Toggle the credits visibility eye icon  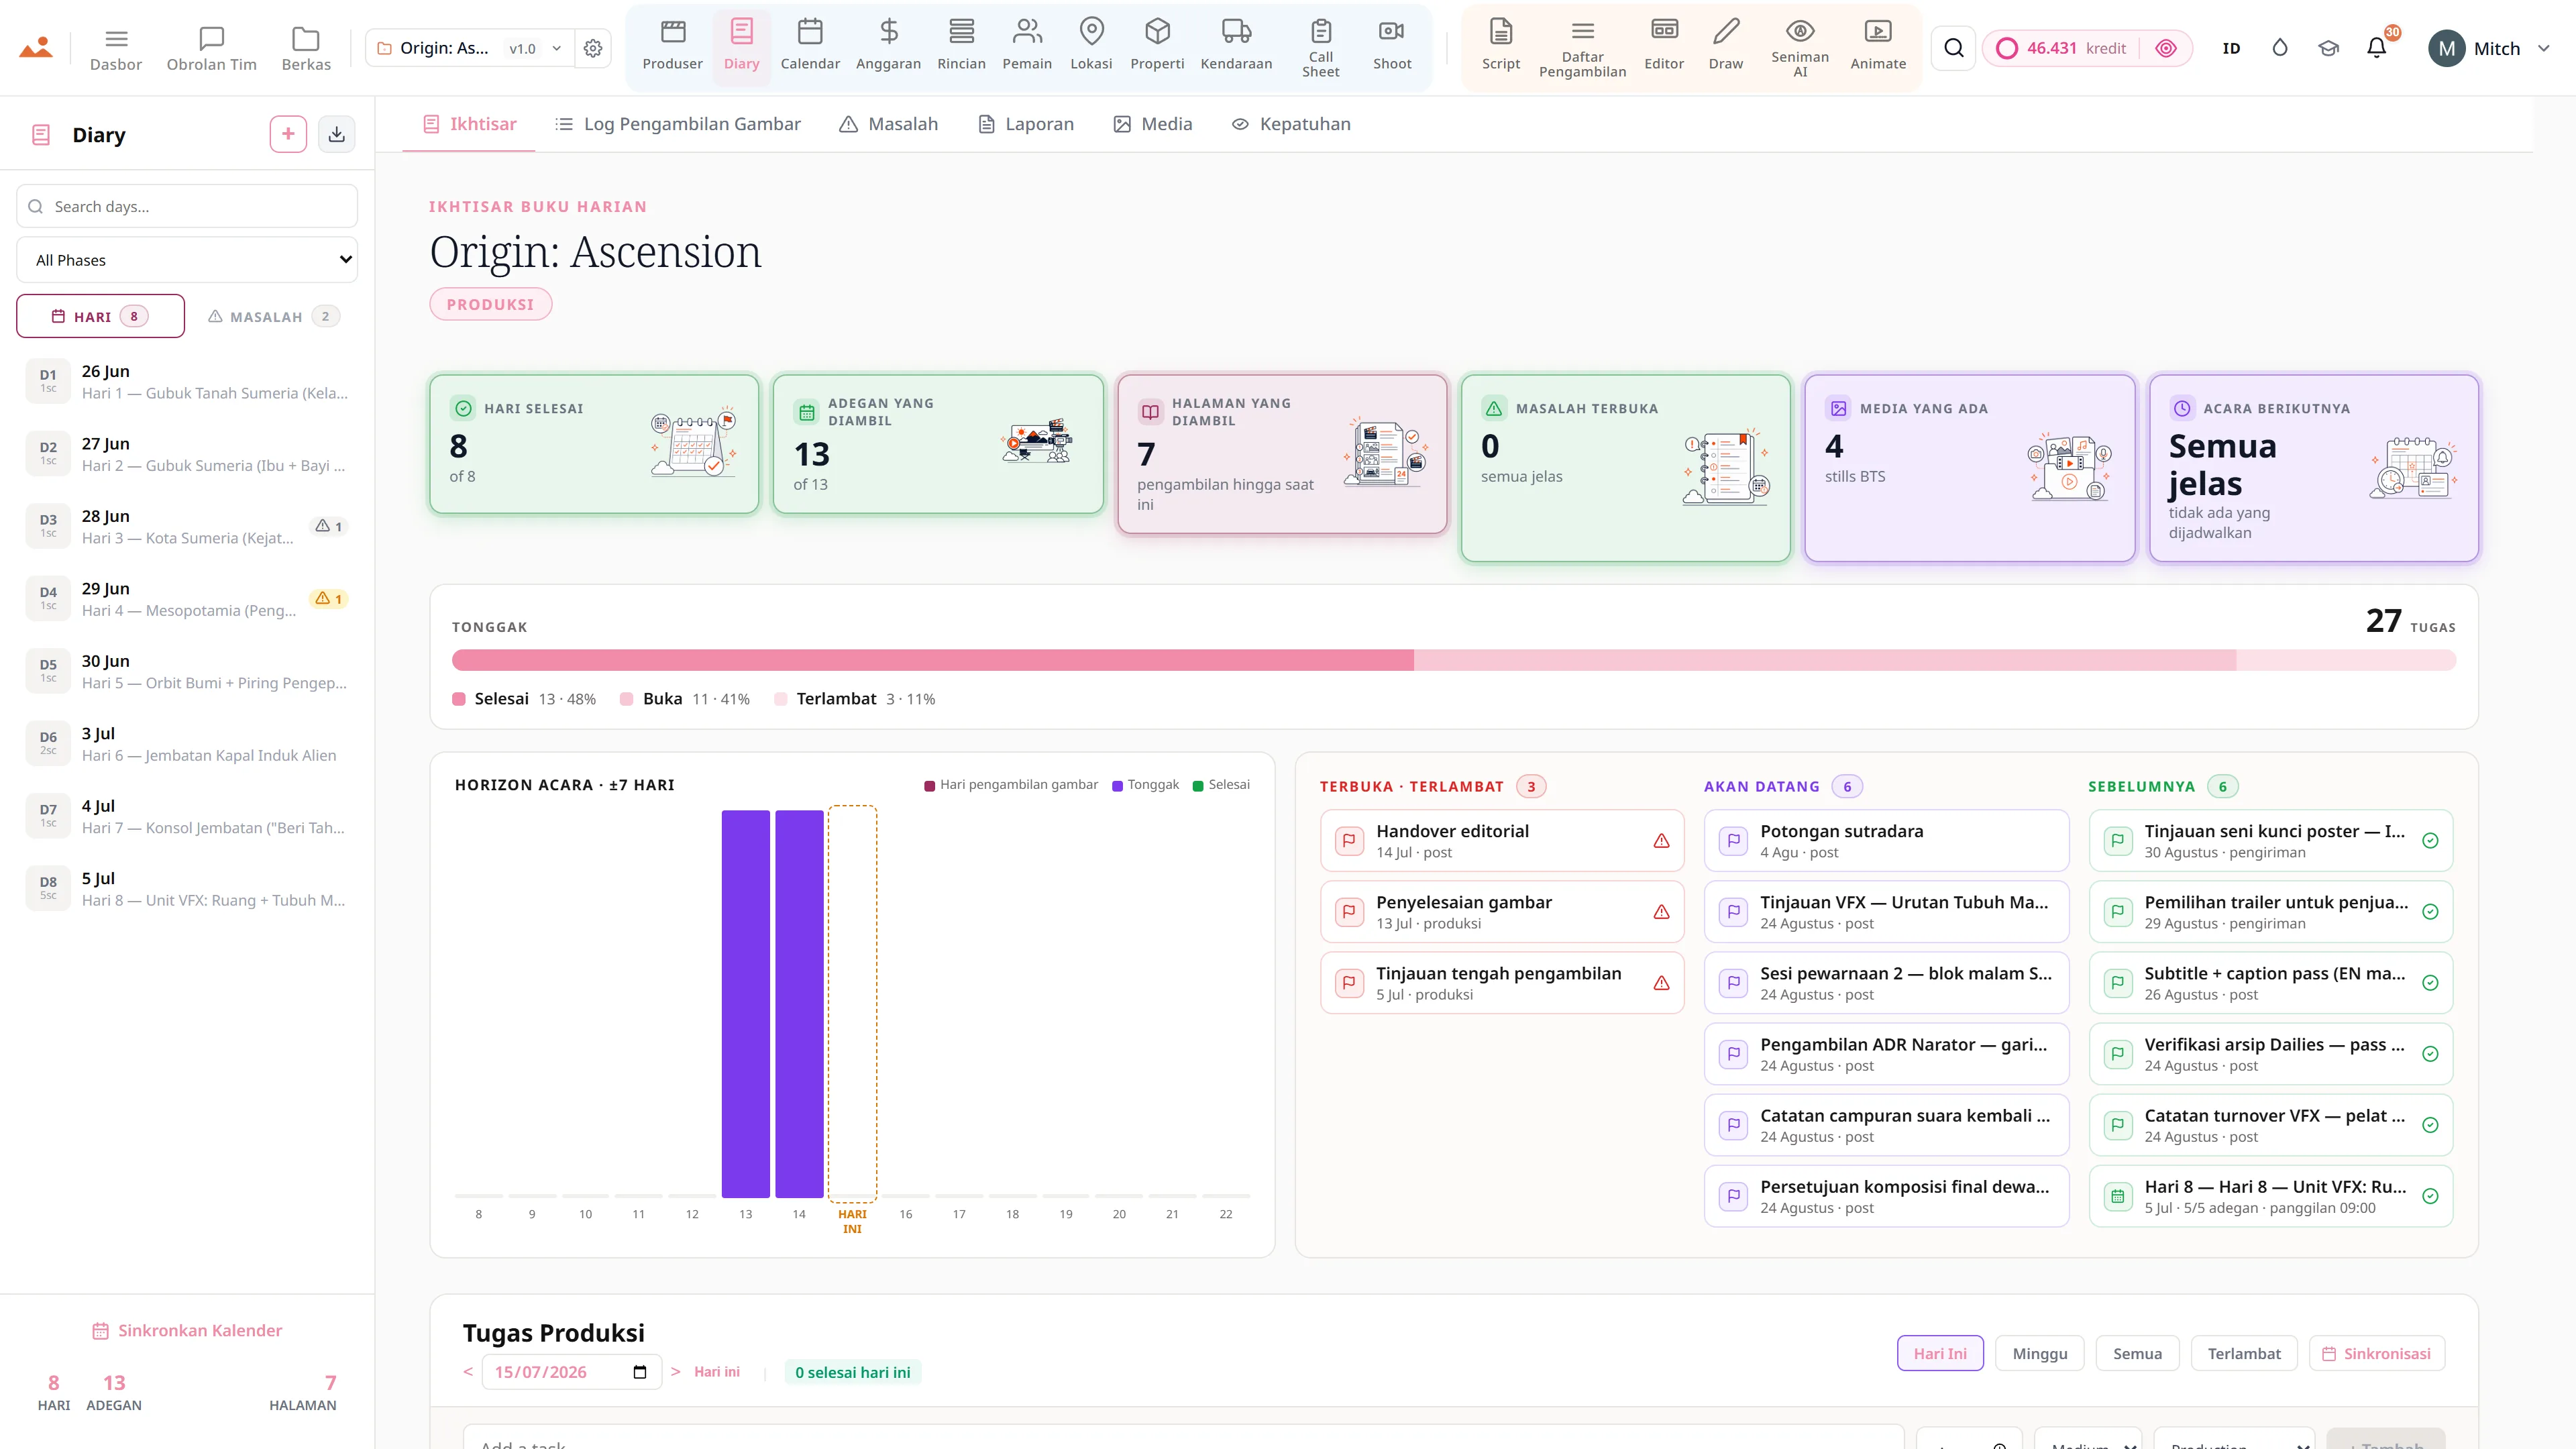(2165, 48)
